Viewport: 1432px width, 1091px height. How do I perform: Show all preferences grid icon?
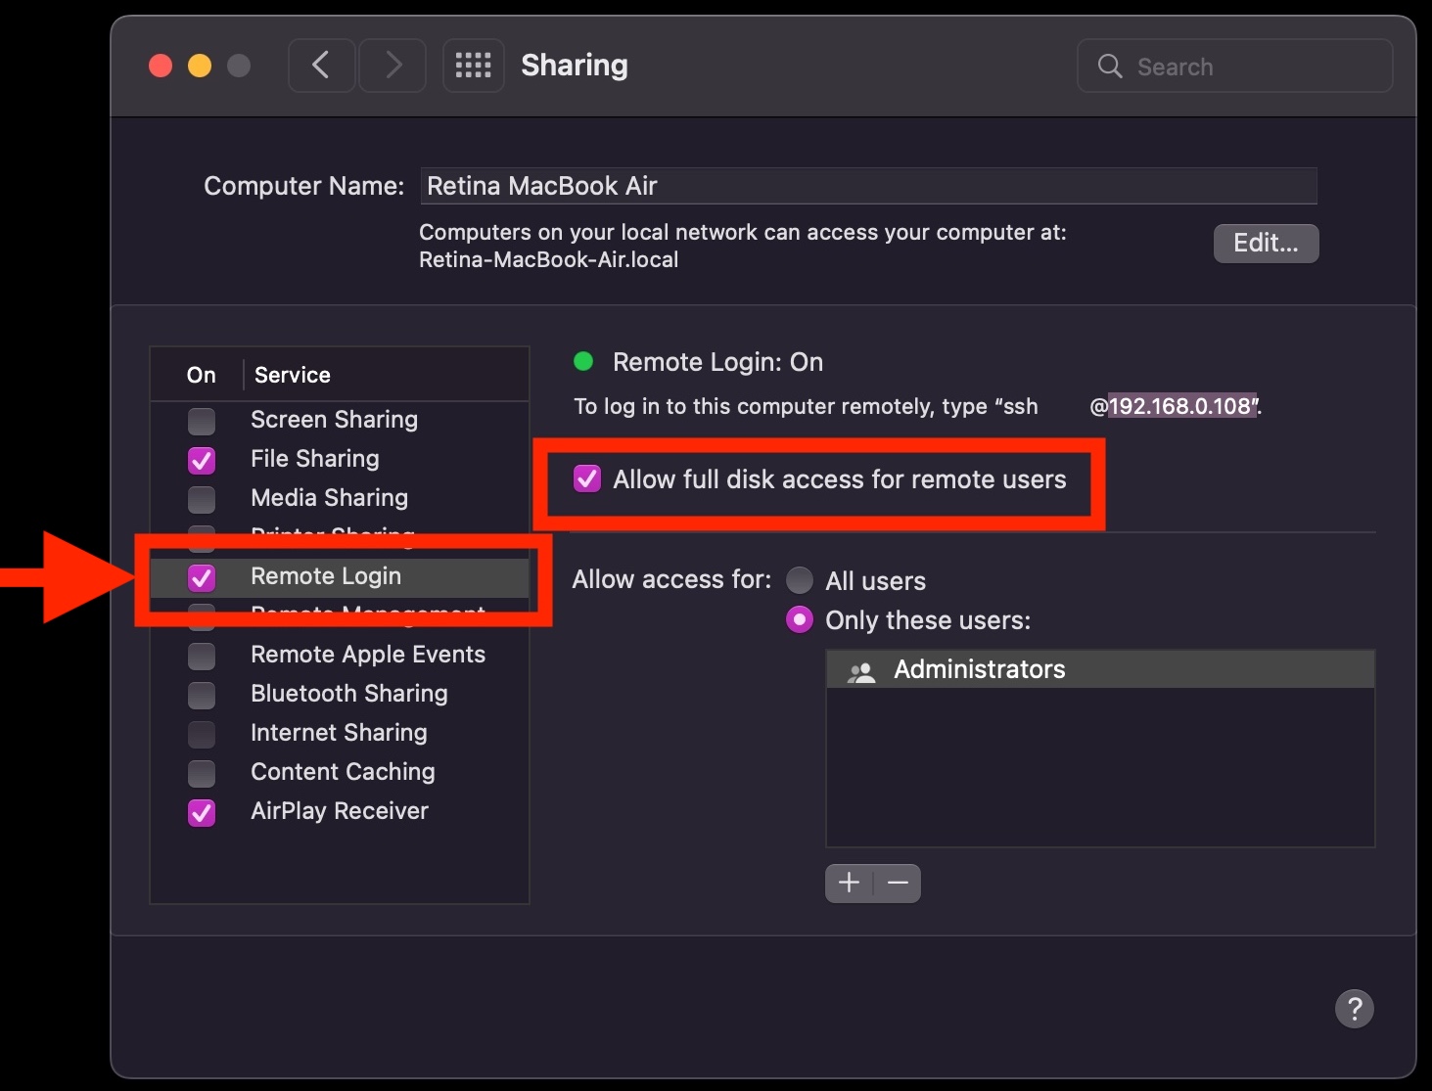(474, 66)
